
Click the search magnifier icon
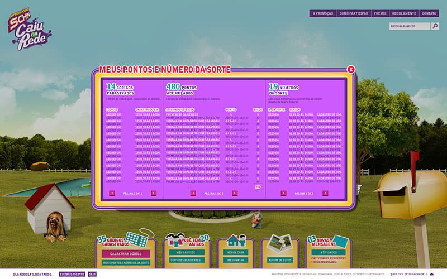pos(435,26)
